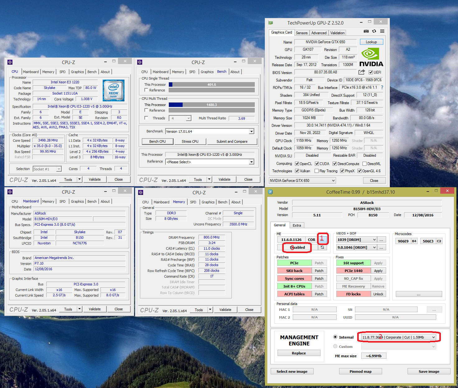Screen dimensions: 458x388
Task: Open the Reference 'Please Select' dropdown
Action: pos(251,162)
